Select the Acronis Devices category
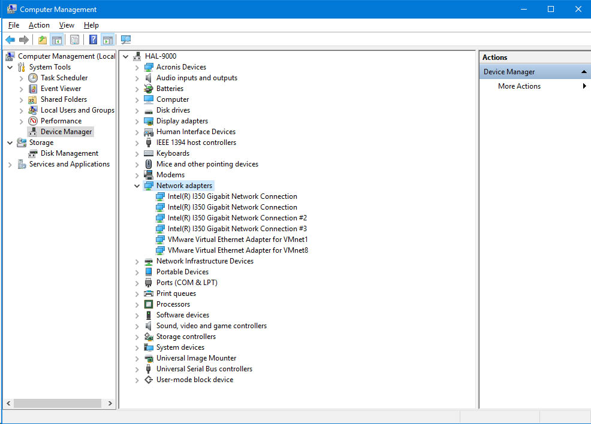 181,67
